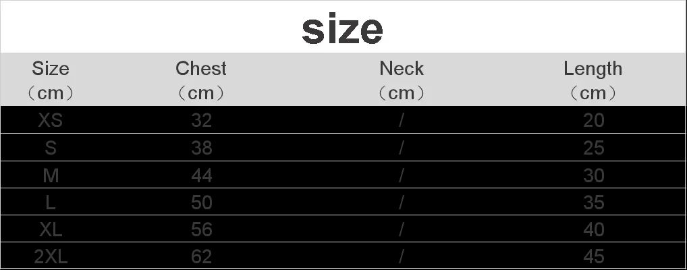Select the 2XL size row label
Viewport: 687px width, 270px height.
tap(51, 256)
